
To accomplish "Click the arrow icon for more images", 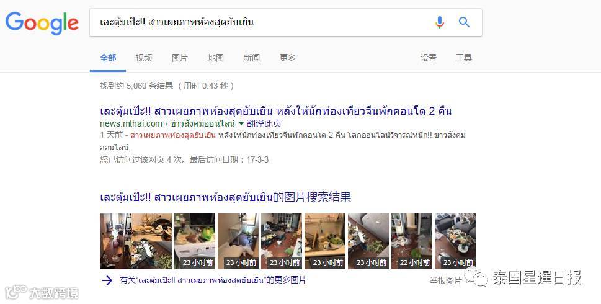I will 107,280.
